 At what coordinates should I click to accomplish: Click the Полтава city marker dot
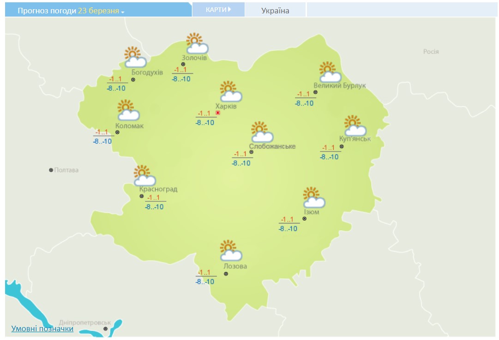point(51,170)
